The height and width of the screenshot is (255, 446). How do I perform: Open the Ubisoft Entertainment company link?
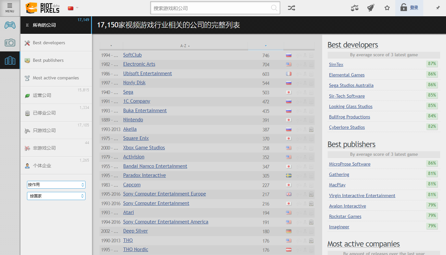148,74
